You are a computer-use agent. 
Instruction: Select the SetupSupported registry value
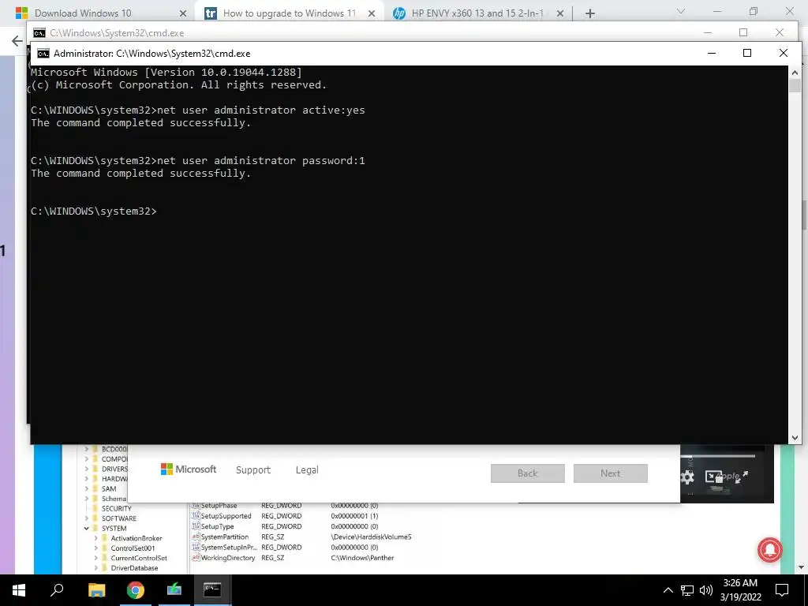pyautogui.click(x=226, y=516)
